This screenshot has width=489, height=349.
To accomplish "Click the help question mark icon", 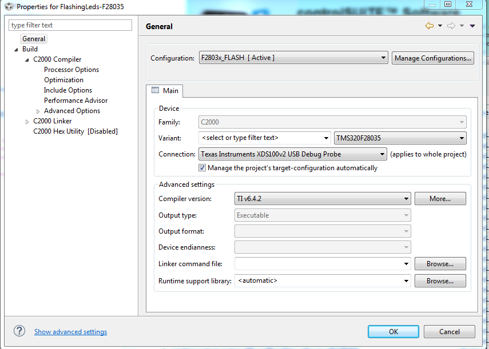I will [x=19, y=331].
